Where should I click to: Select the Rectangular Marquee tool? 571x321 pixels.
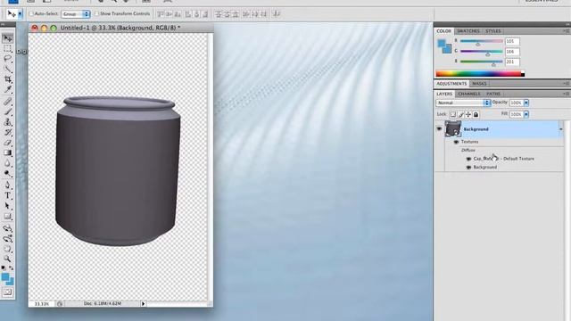click(x=7, y=49)
